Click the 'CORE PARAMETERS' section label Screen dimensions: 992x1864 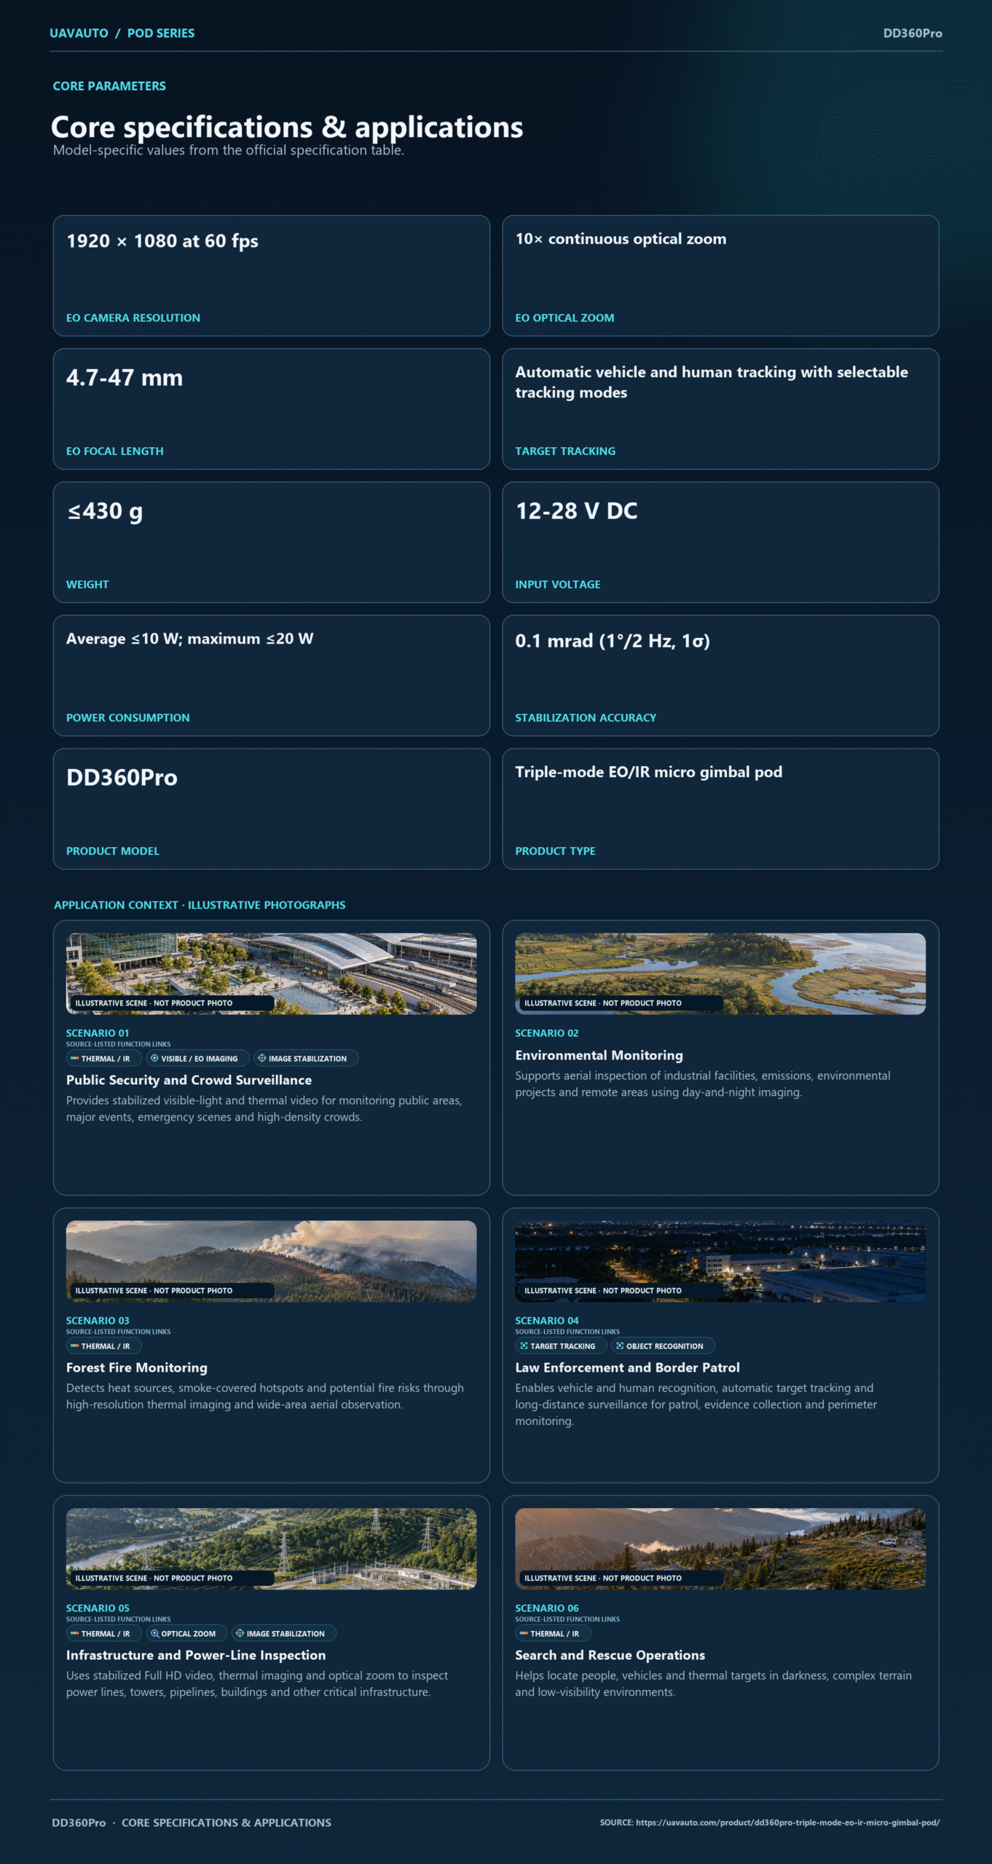tap(109, 86)
